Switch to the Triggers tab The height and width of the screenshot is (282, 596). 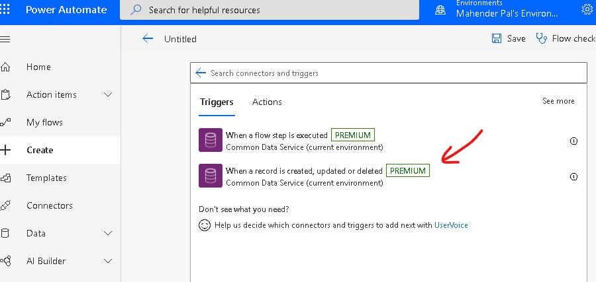(217, 102)
